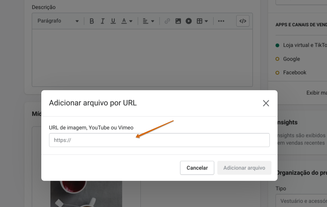Click the https:// URL input field
Screen dimensions: 327x207
click(159, 140)
